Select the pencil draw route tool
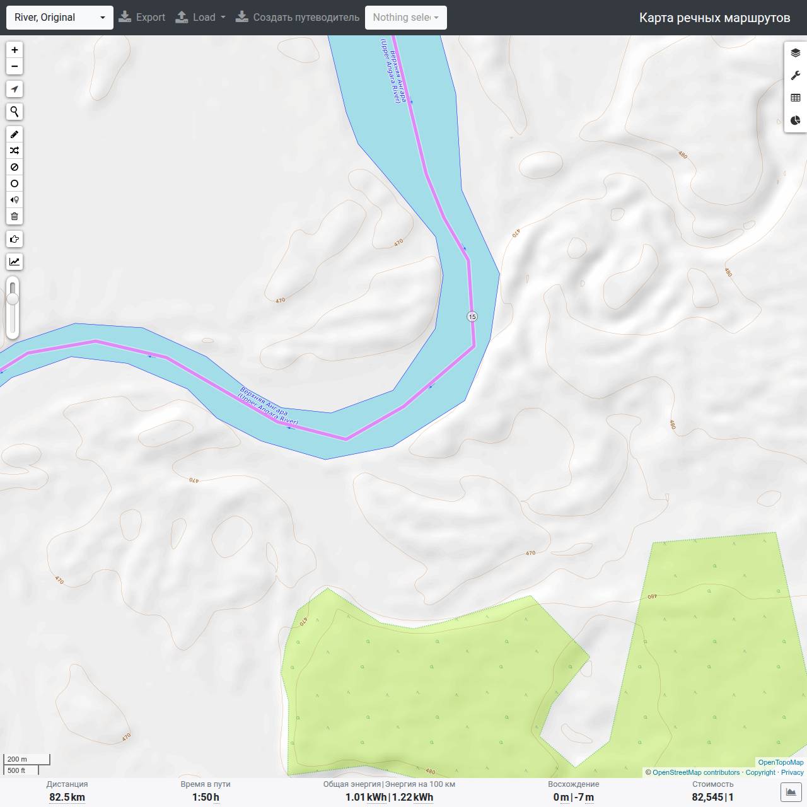 15,134
